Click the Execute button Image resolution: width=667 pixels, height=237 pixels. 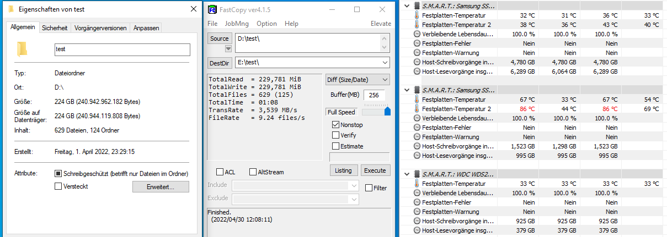coord(376,170)
